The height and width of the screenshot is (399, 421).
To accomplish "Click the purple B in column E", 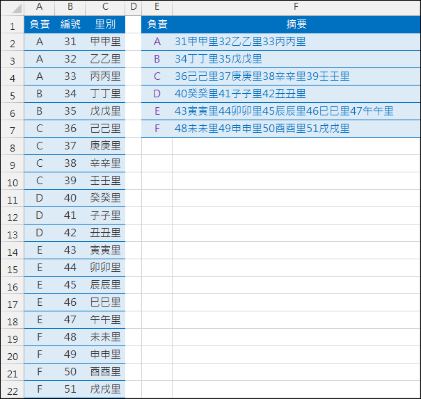I will [157, 59].
